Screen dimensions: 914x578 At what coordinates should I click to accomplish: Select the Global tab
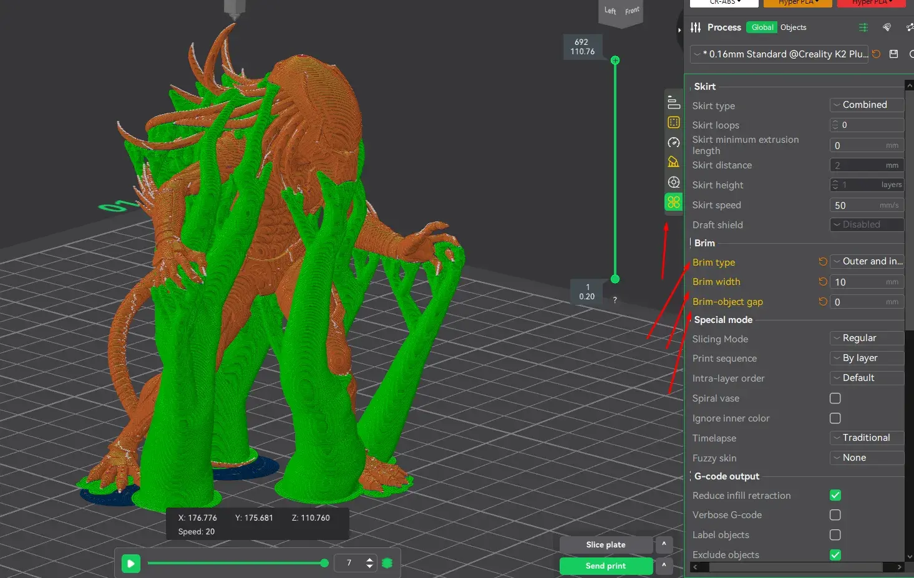[x=762, y=27]
